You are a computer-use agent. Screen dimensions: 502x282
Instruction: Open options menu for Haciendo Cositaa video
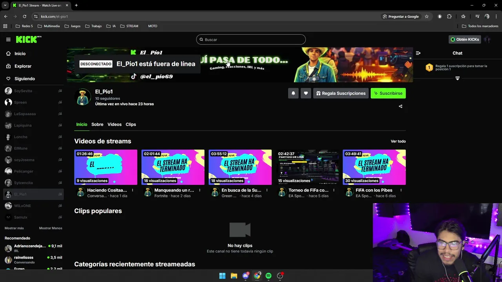coord(133,190)
